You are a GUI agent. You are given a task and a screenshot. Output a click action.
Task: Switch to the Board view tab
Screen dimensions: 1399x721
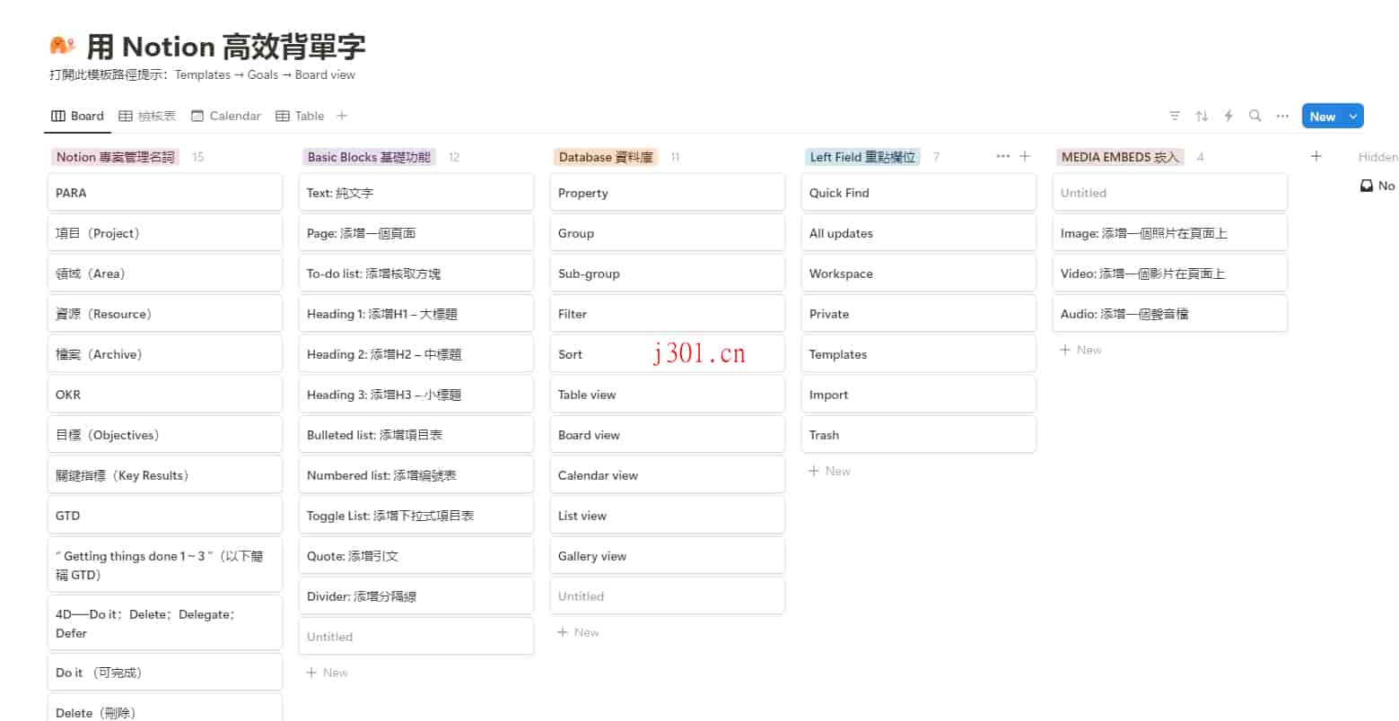point(78,116)
